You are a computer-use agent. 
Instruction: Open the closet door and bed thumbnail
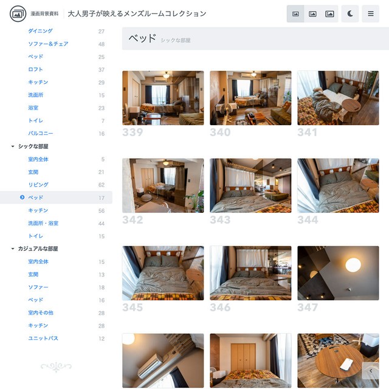pyautogui.click(x=250, y=360)
